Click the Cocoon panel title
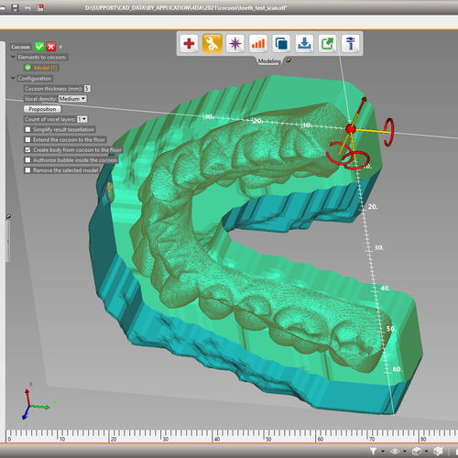 point(20,47)
